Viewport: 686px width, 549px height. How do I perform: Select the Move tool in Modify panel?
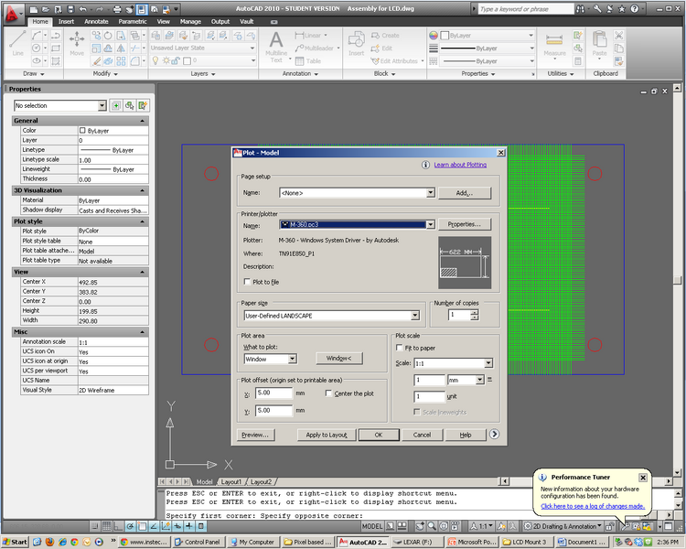pyautogui.click(x=77, y=43)
